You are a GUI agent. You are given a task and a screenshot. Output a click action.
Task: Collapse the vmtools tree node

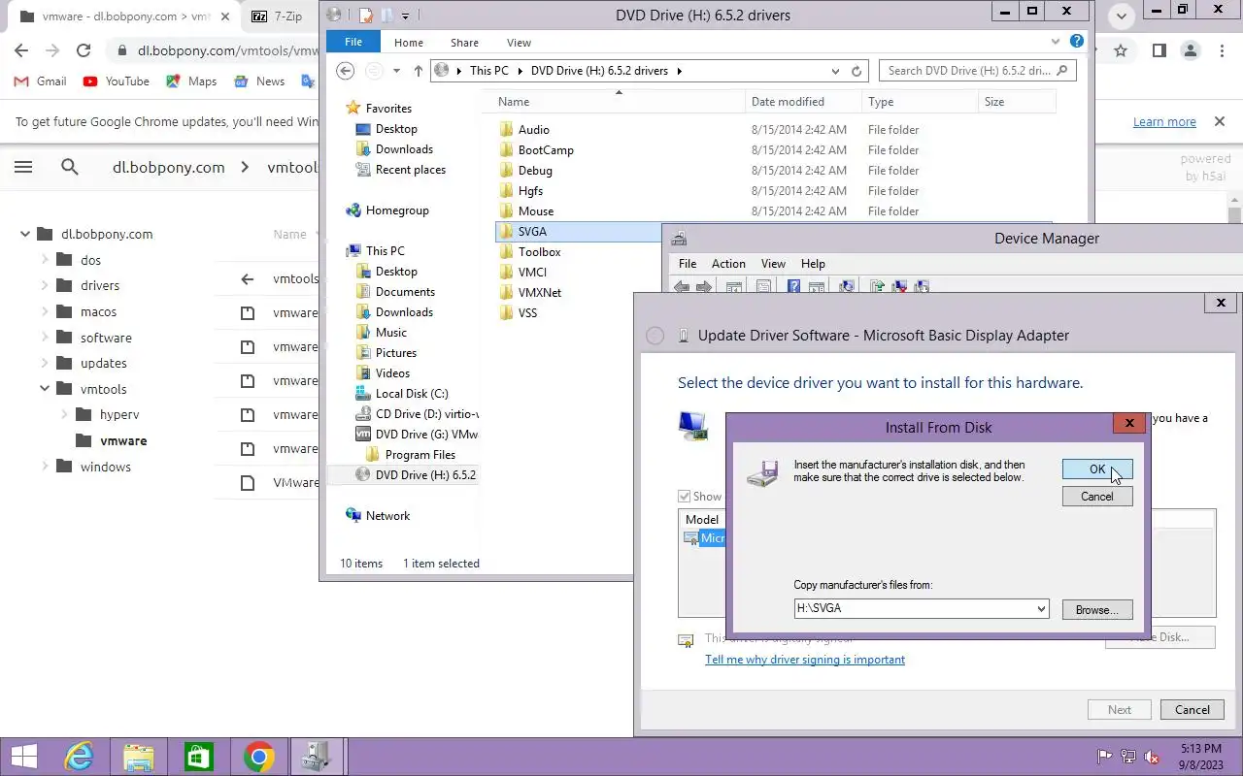coord(45,389)
